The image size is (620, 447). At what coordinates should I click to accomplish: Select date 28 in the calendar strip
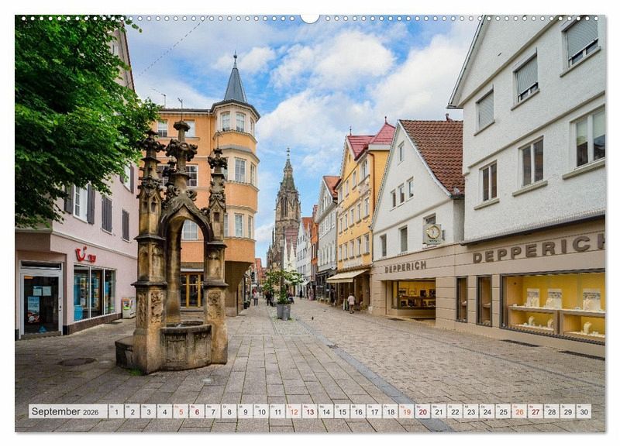[552, 411]
